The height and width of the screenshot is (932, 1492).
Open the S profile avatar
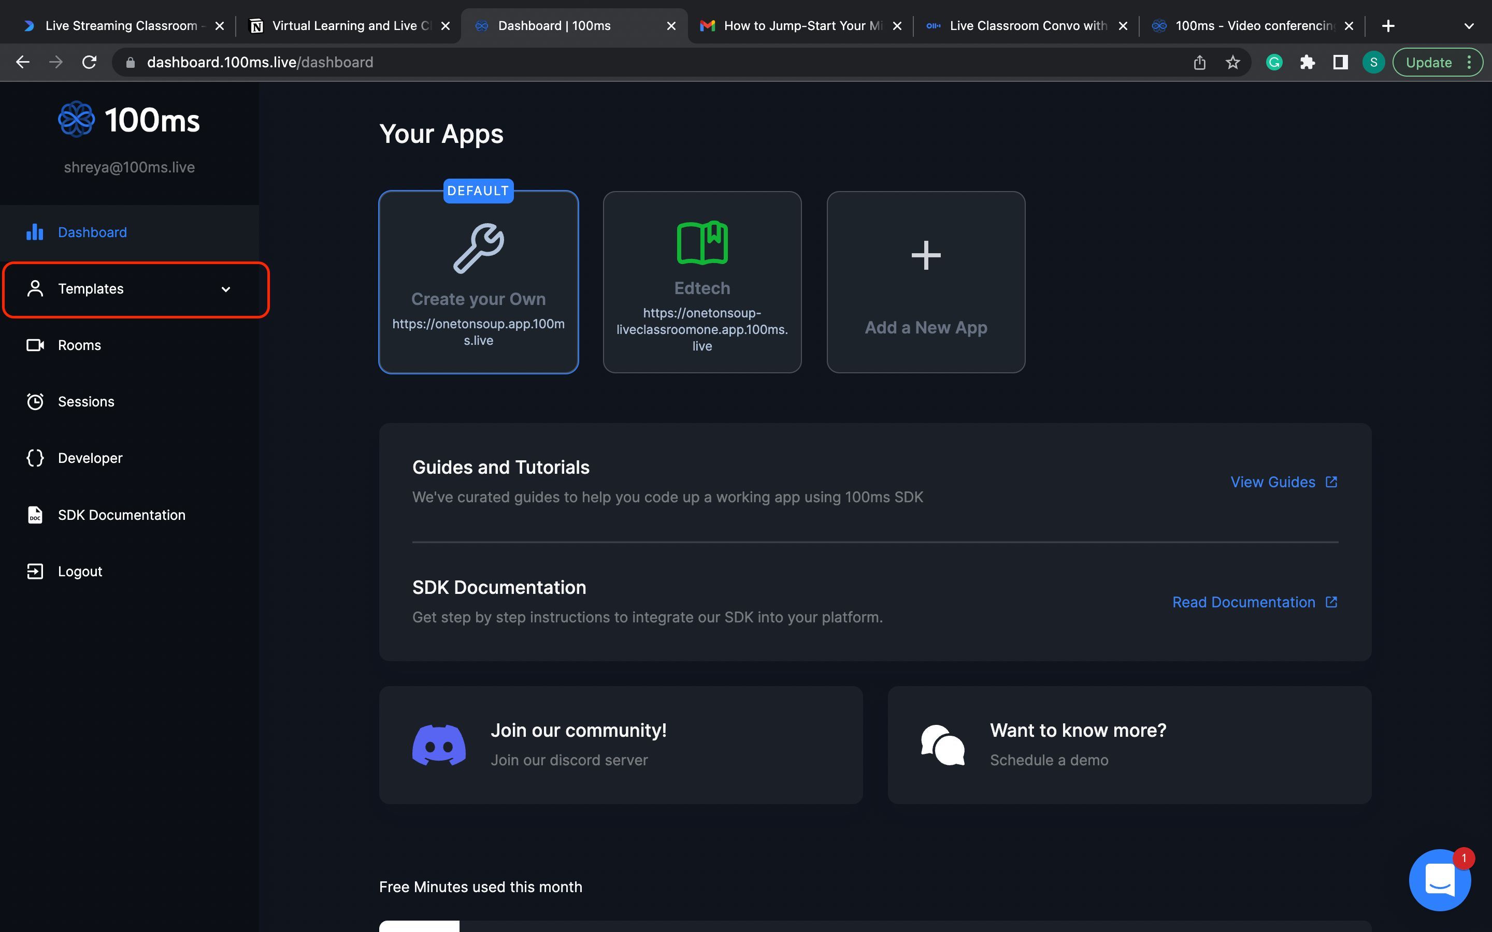1374,62
